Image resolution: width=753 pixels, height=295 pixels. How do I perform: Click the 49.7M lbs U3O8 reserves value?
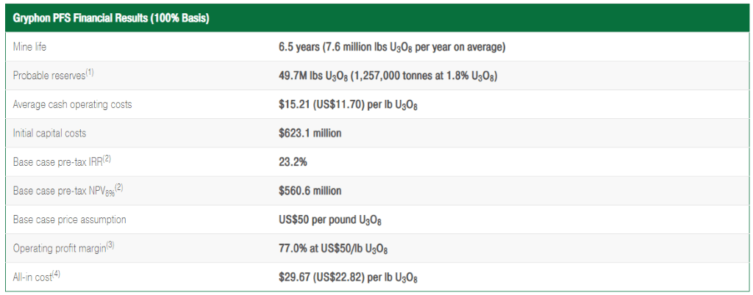[x=388, y=76]
